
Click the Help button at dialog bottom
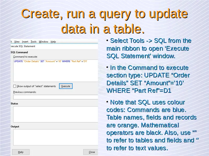click(x=21, y=152)
